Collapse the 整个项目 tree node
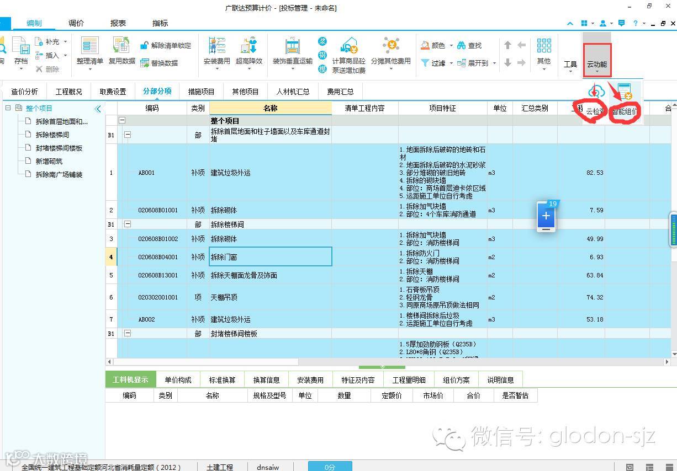Screen dimensions: 677x471 pyautogui.click(x=8, y=108)
